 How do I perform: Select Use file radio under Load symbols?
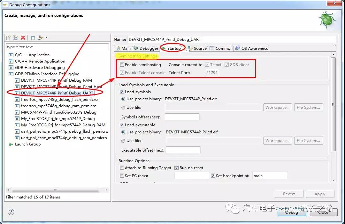tap(123, 108)
